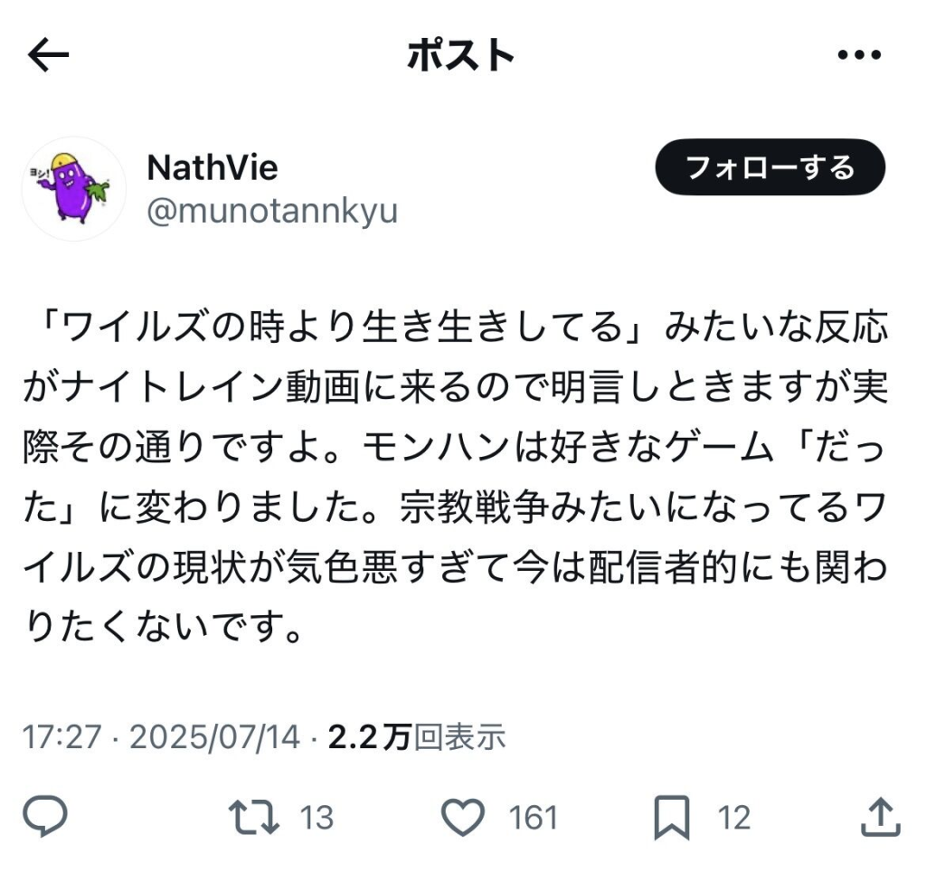Open the three-dot more options menu

[x=858, y=56]
